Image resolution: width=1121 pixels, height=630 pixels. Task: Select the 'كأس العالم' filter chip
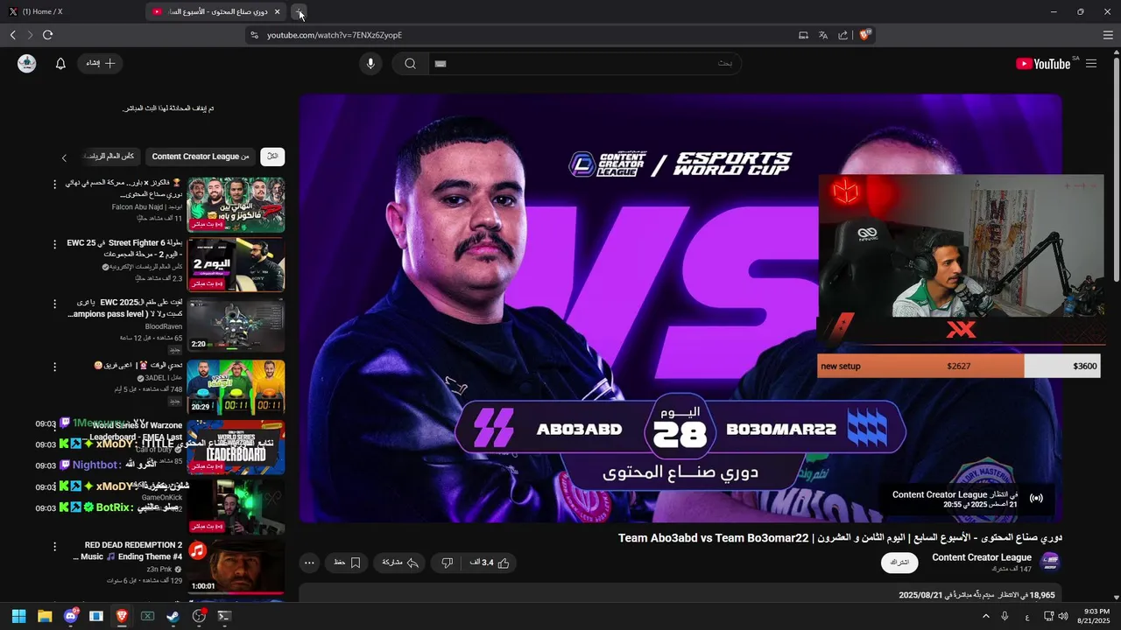pos(110,157)
